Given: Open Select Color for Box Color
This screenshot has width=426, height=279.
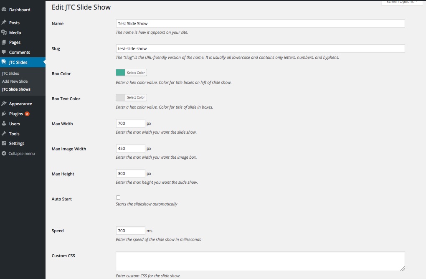Looking at the screenshot, I should [136, 73].
